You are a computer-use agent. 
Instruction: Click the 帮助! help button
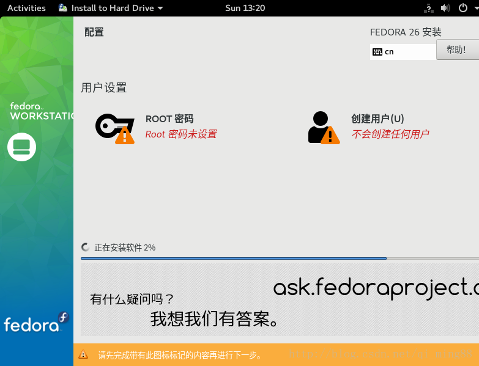pyautogui.click(x=458, y=49)
